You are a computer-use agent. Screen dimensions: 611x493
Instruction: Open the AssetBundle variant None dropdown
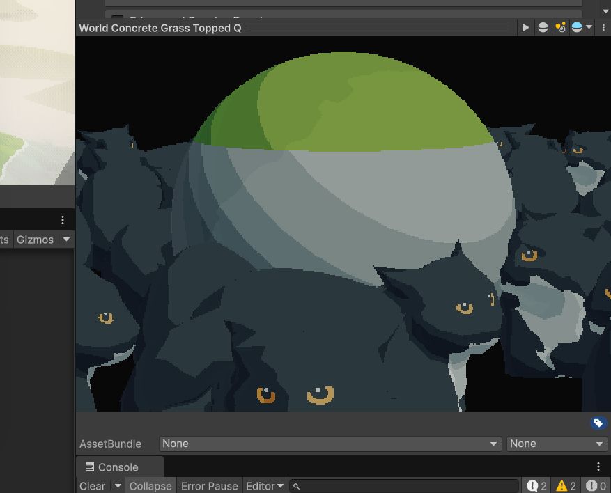(x=557, y=444)
